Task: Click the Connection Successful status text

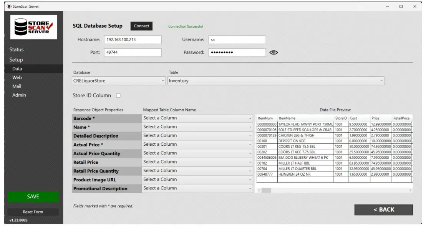Action: [x=186, y=26]
